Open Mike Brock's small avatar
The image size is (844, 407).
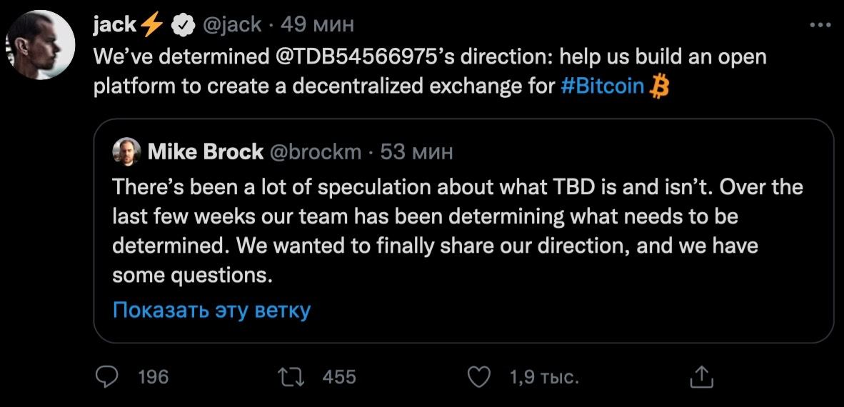click(x=126, y=151)
